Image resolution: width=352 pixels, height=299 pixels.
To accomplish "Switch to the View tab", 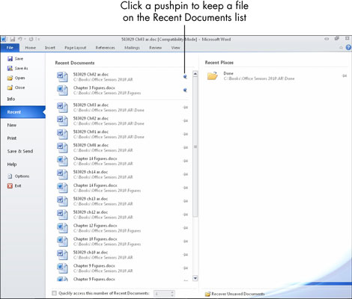I will tap(175, 48).
